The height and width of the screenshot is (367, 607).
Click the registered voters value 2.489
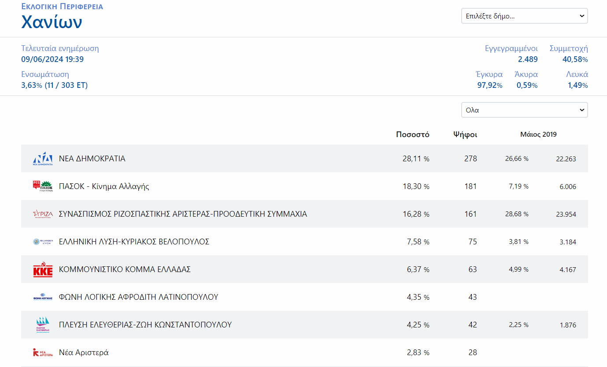coord(528,59)
